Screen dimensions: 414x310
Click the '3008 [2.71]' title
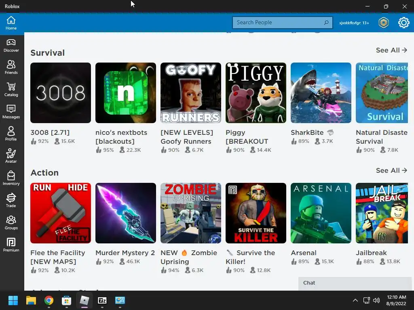pos(50,132)
